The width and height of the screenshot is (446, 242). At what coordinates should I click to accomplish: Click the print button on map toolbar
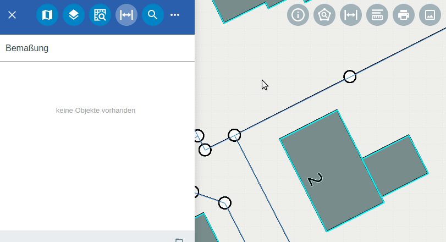404,15
